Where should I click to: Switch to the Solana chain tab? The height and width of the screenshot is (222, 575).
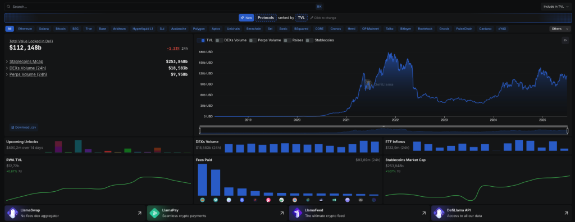(x=44, y=29)
